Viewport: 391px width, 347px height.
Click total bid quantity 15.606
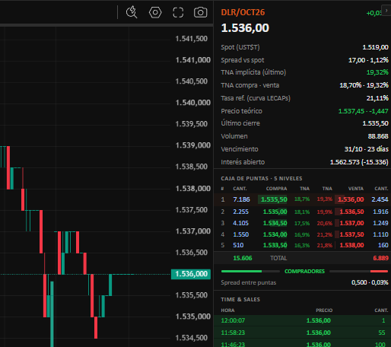click(243, 258)
